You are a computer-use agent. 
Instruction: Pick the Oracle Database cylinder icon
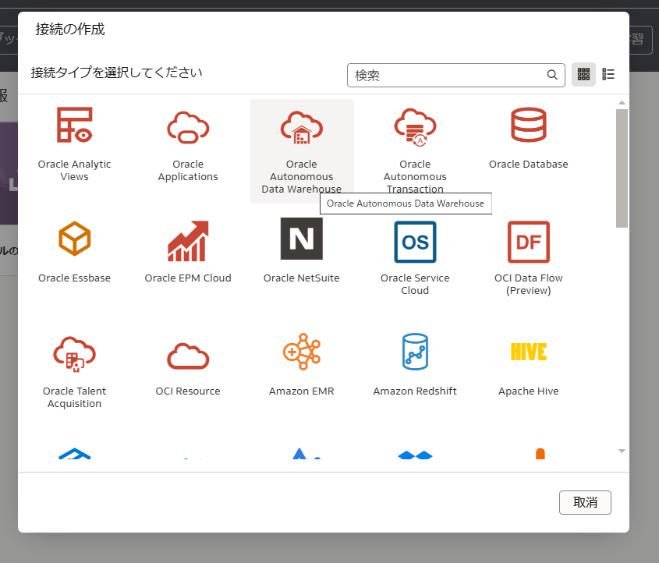528,125
